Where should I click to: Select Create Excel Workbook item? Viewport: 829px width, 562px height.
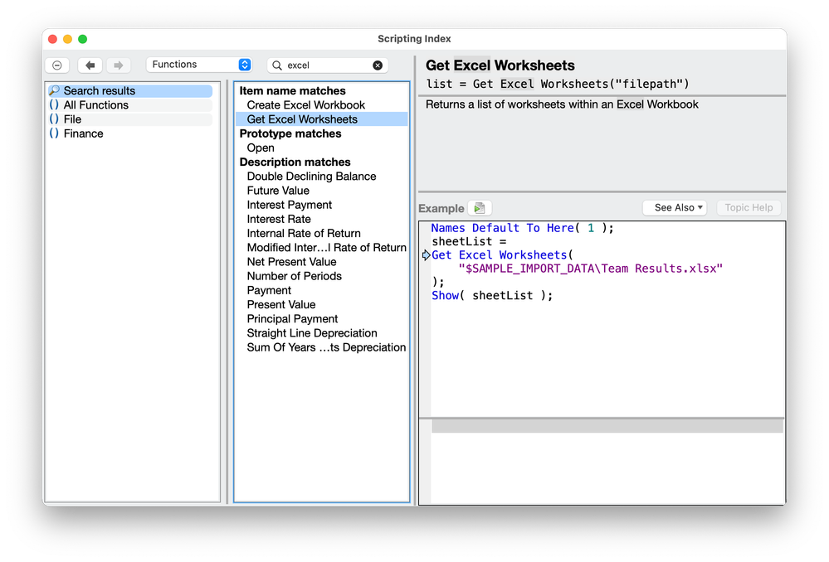tap(321, 105)
